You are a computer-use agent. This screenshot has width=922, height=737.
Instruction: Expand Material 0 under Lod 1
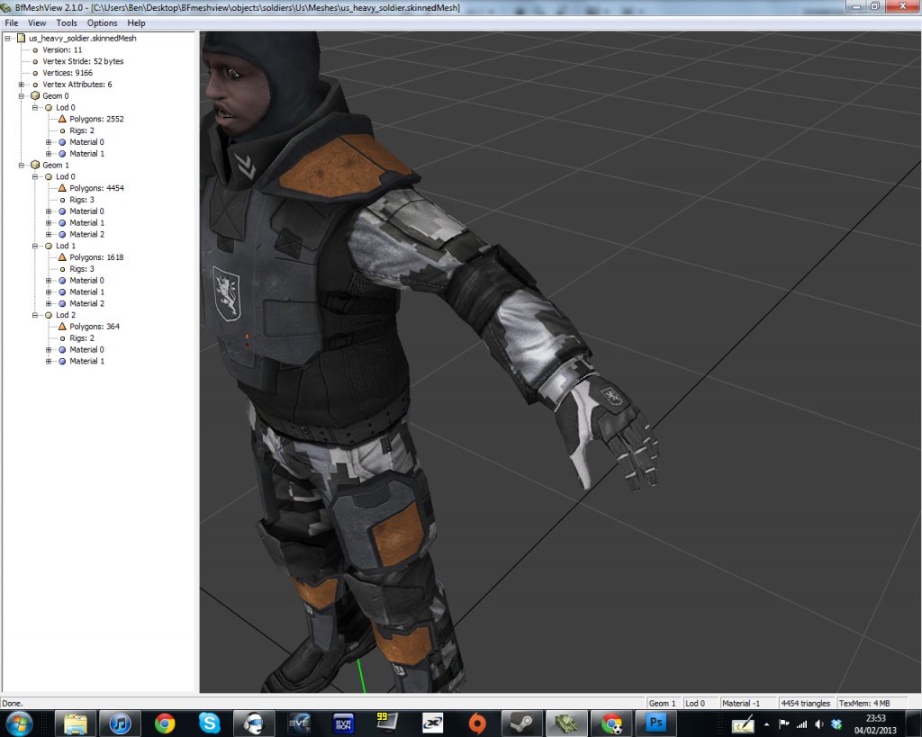click(49, 281)
